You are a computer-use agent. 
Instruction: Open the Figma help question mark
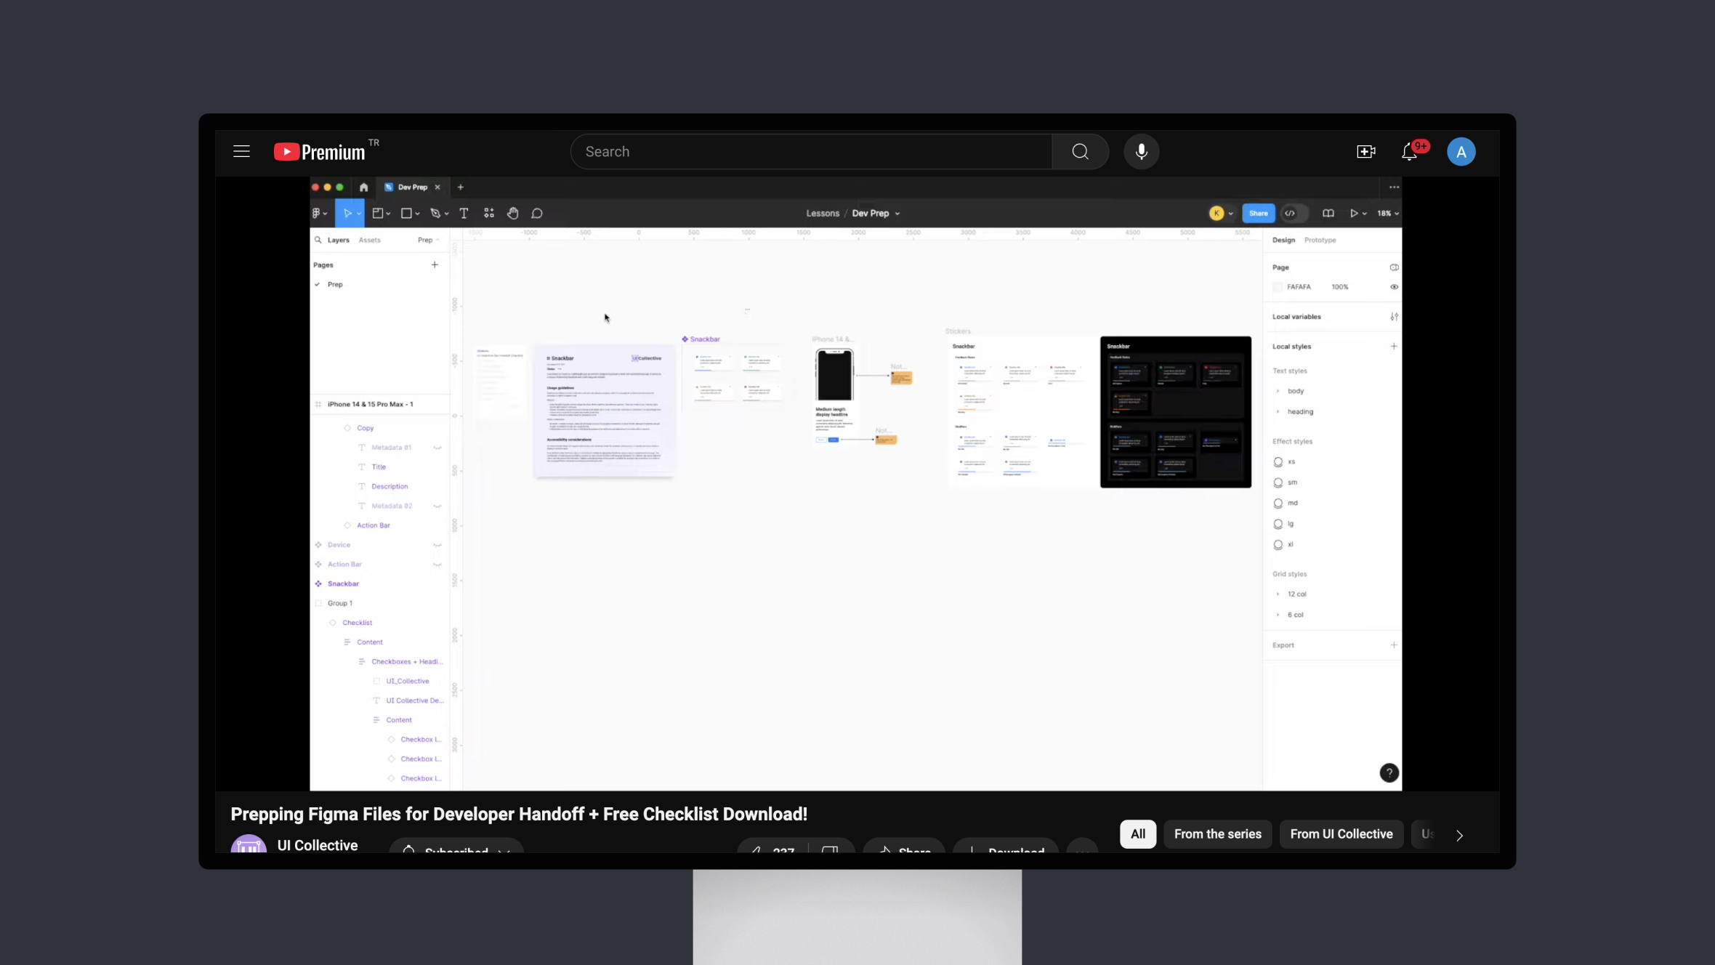click(x=1389, y=772)
